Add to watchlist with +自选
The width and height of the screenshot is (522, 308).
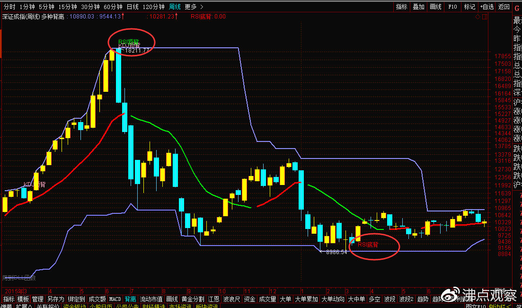click(487, 7)
